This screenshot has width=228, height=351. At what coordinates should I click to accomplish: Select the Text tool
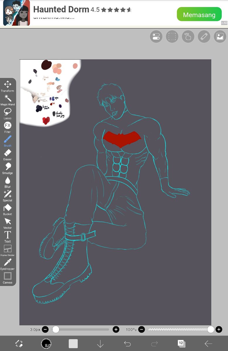tap(8, 237)
